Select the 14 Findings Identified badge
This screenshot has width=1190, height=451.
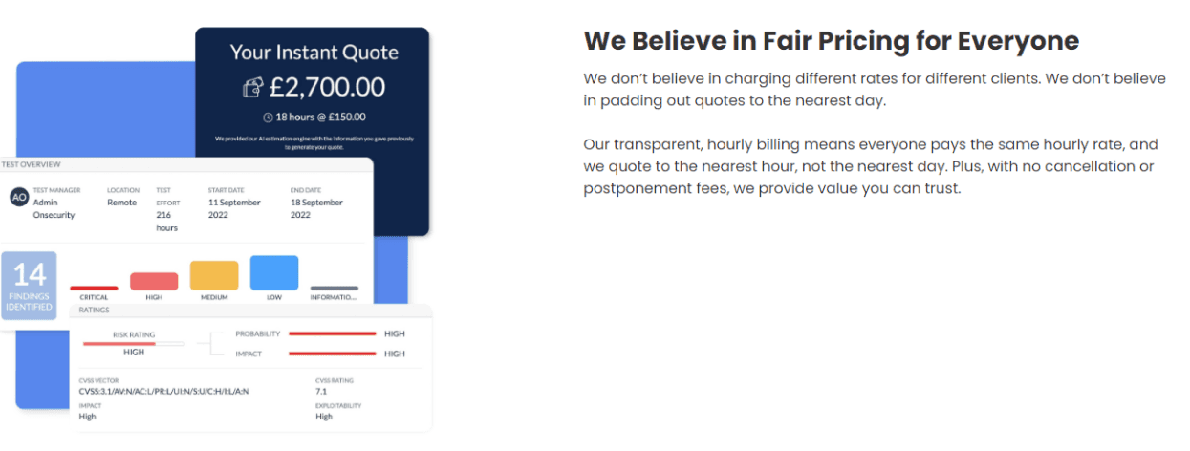(x=30, y=286)
